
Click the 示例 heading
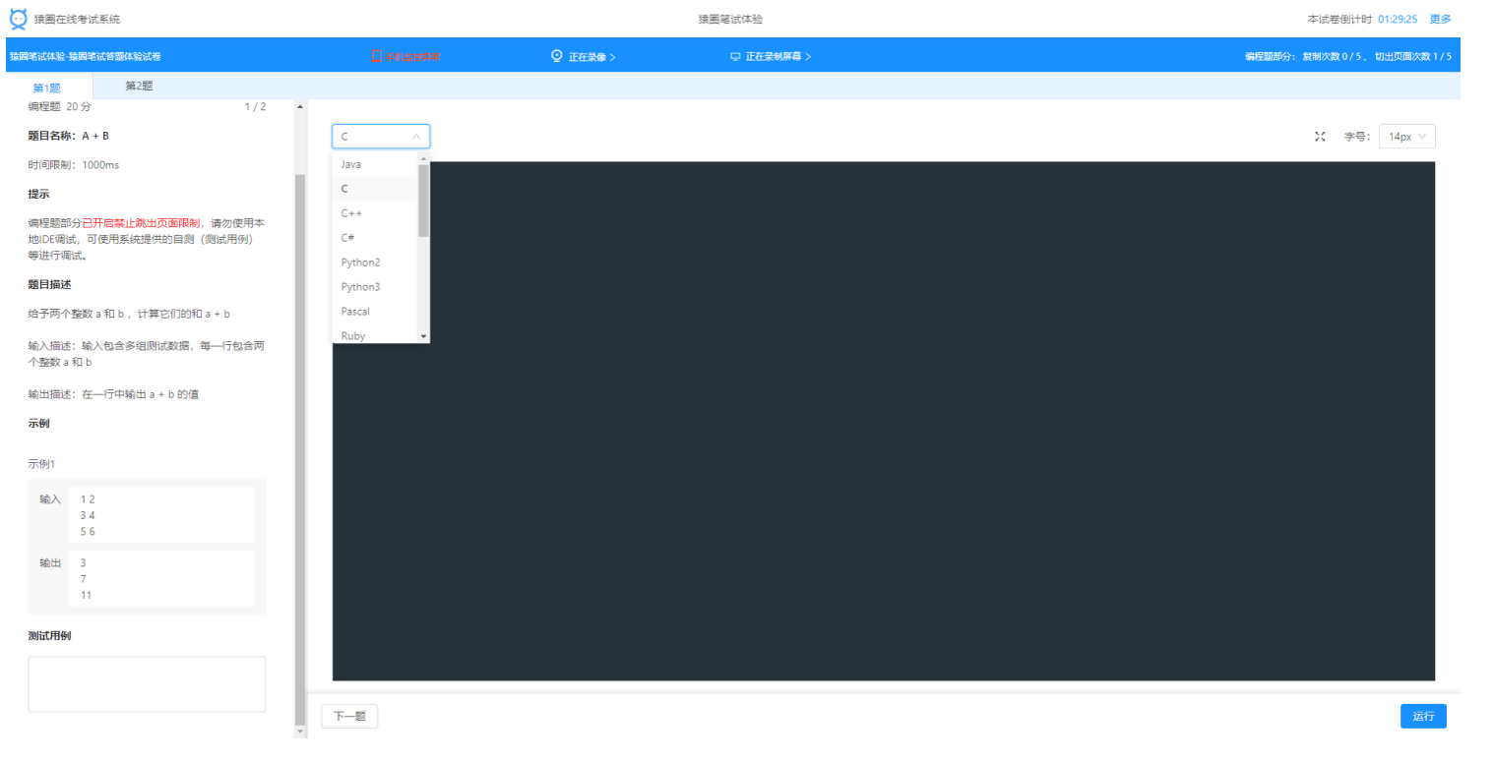[39, 423]
